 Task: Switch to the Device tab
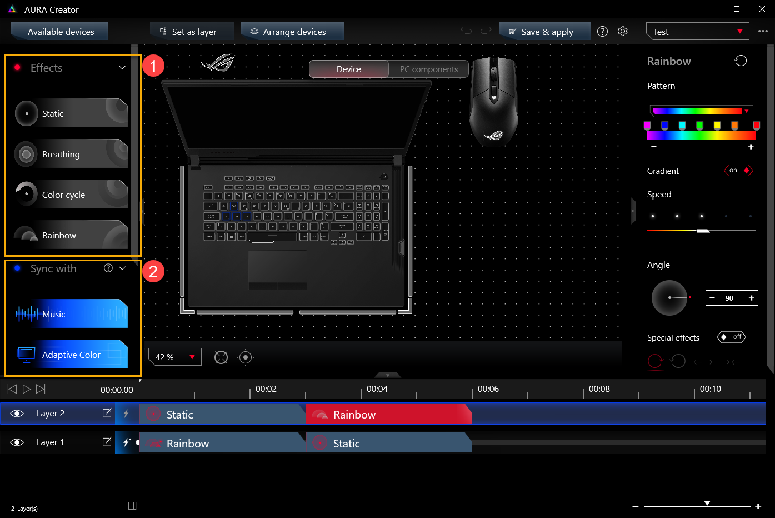tap(349, 69)
